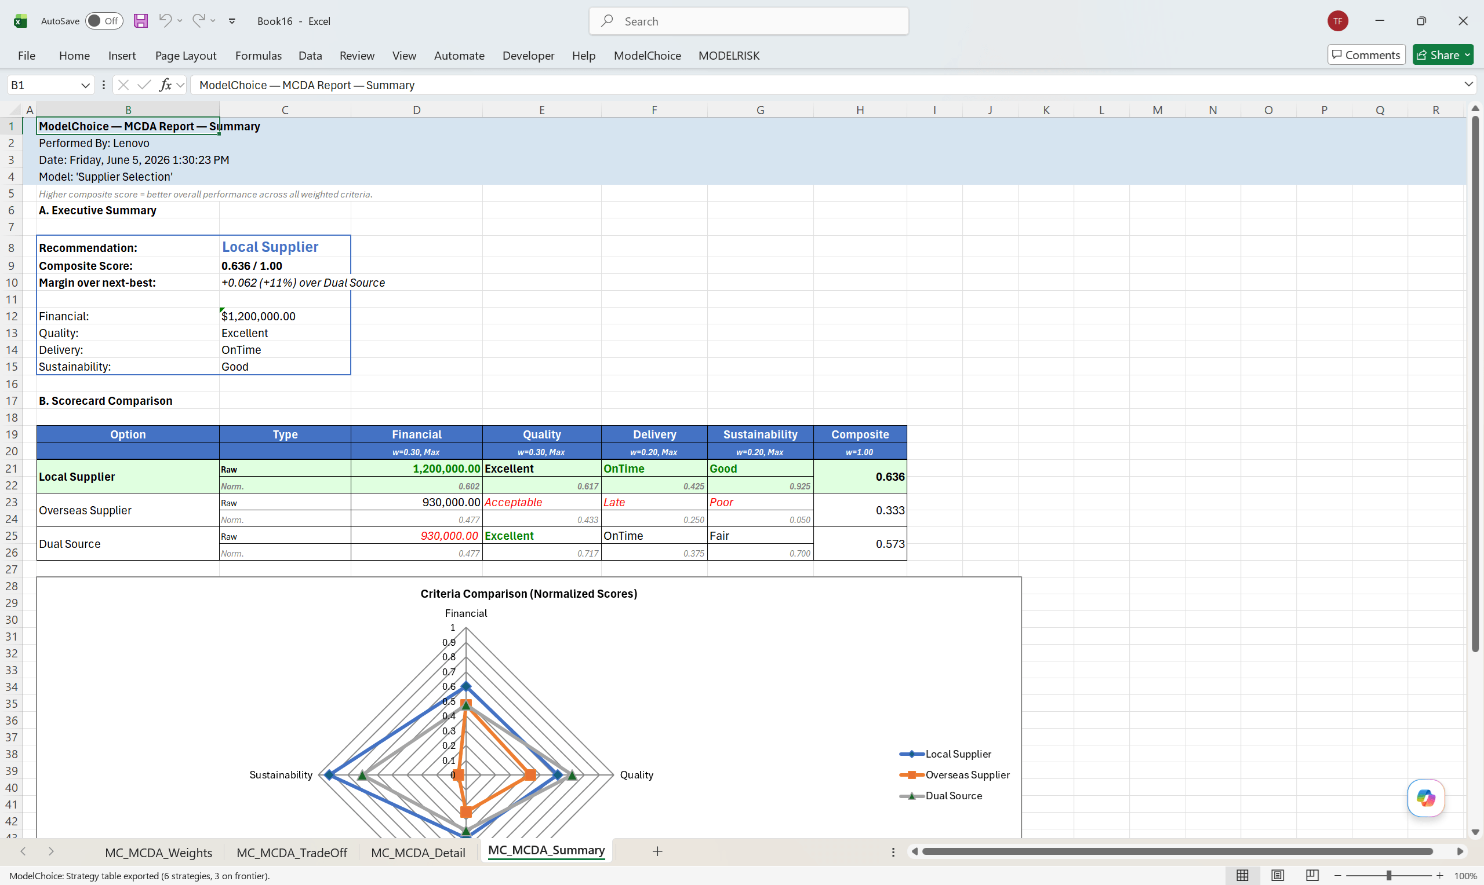The image size is (1484, 885).
Task: Switch to the Insert ribbon tab
Action: coord(122,56)
